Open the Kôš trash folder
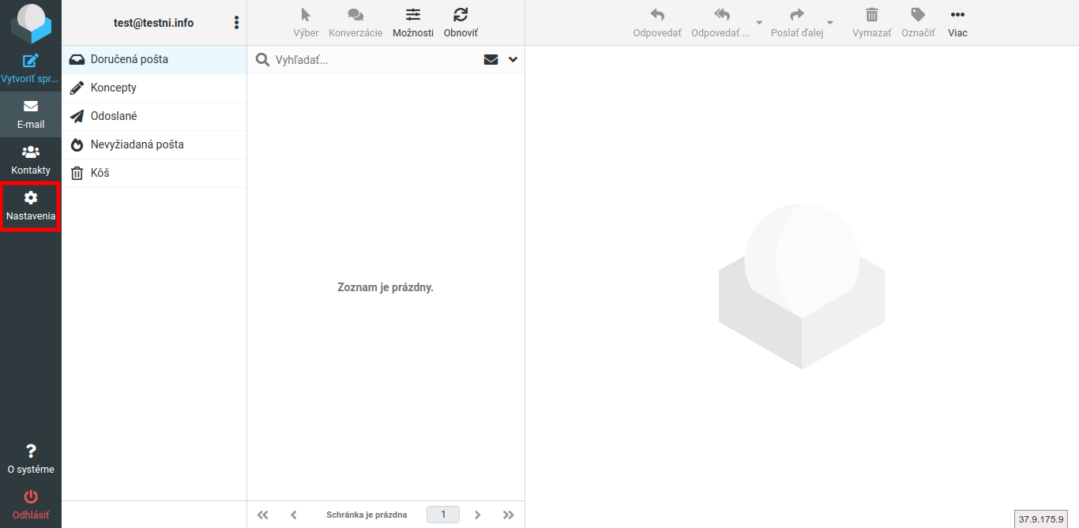The width and height of the screenshot is (1079, 528). click(100, 173)
